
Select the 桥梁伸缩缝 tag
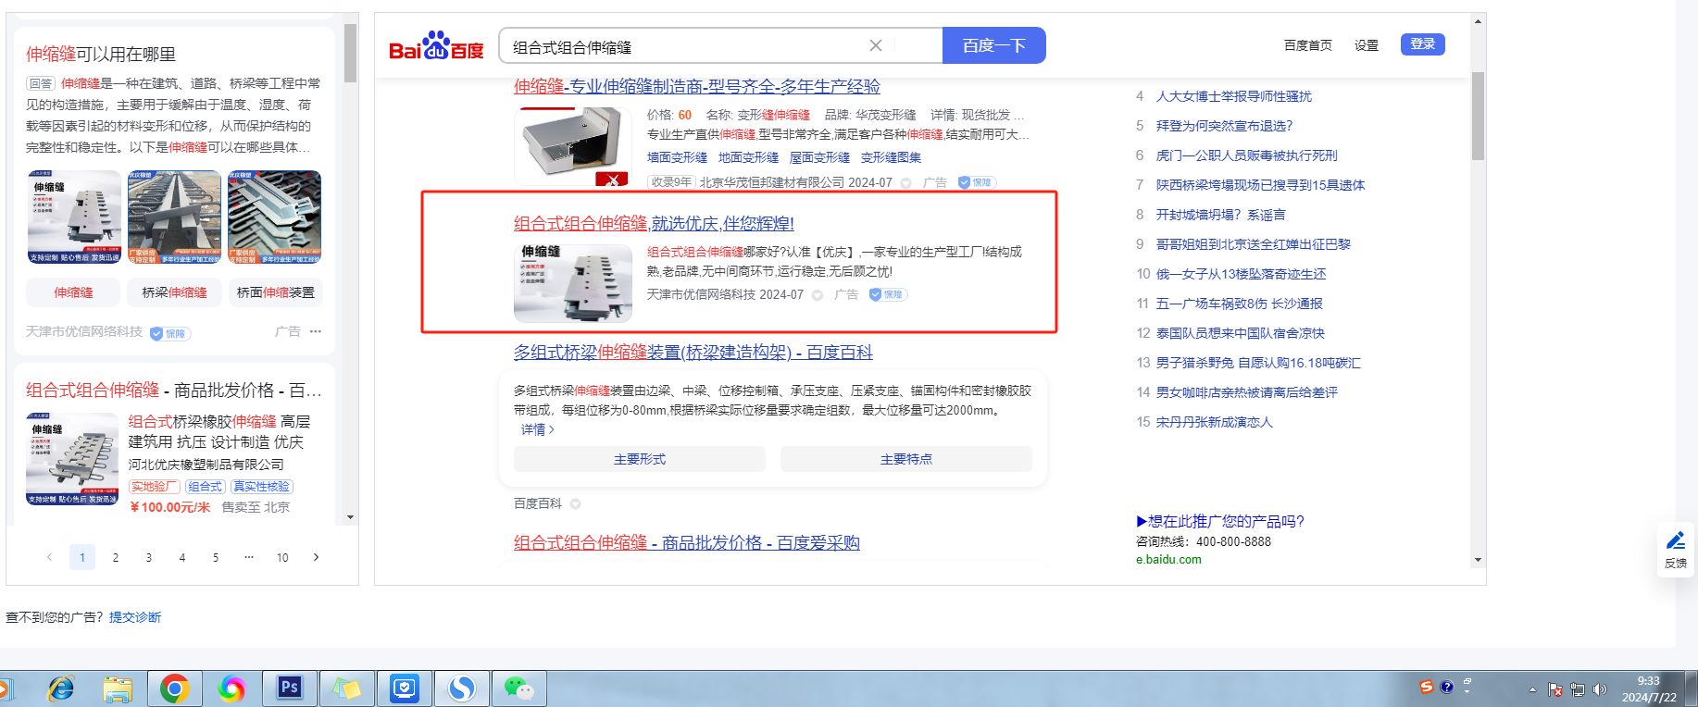pos(174,292)
